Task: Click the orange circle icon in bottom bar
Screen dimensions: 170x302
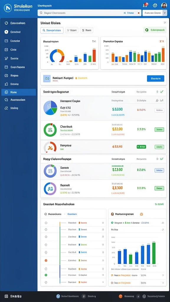Action: [x=120, y=296]
